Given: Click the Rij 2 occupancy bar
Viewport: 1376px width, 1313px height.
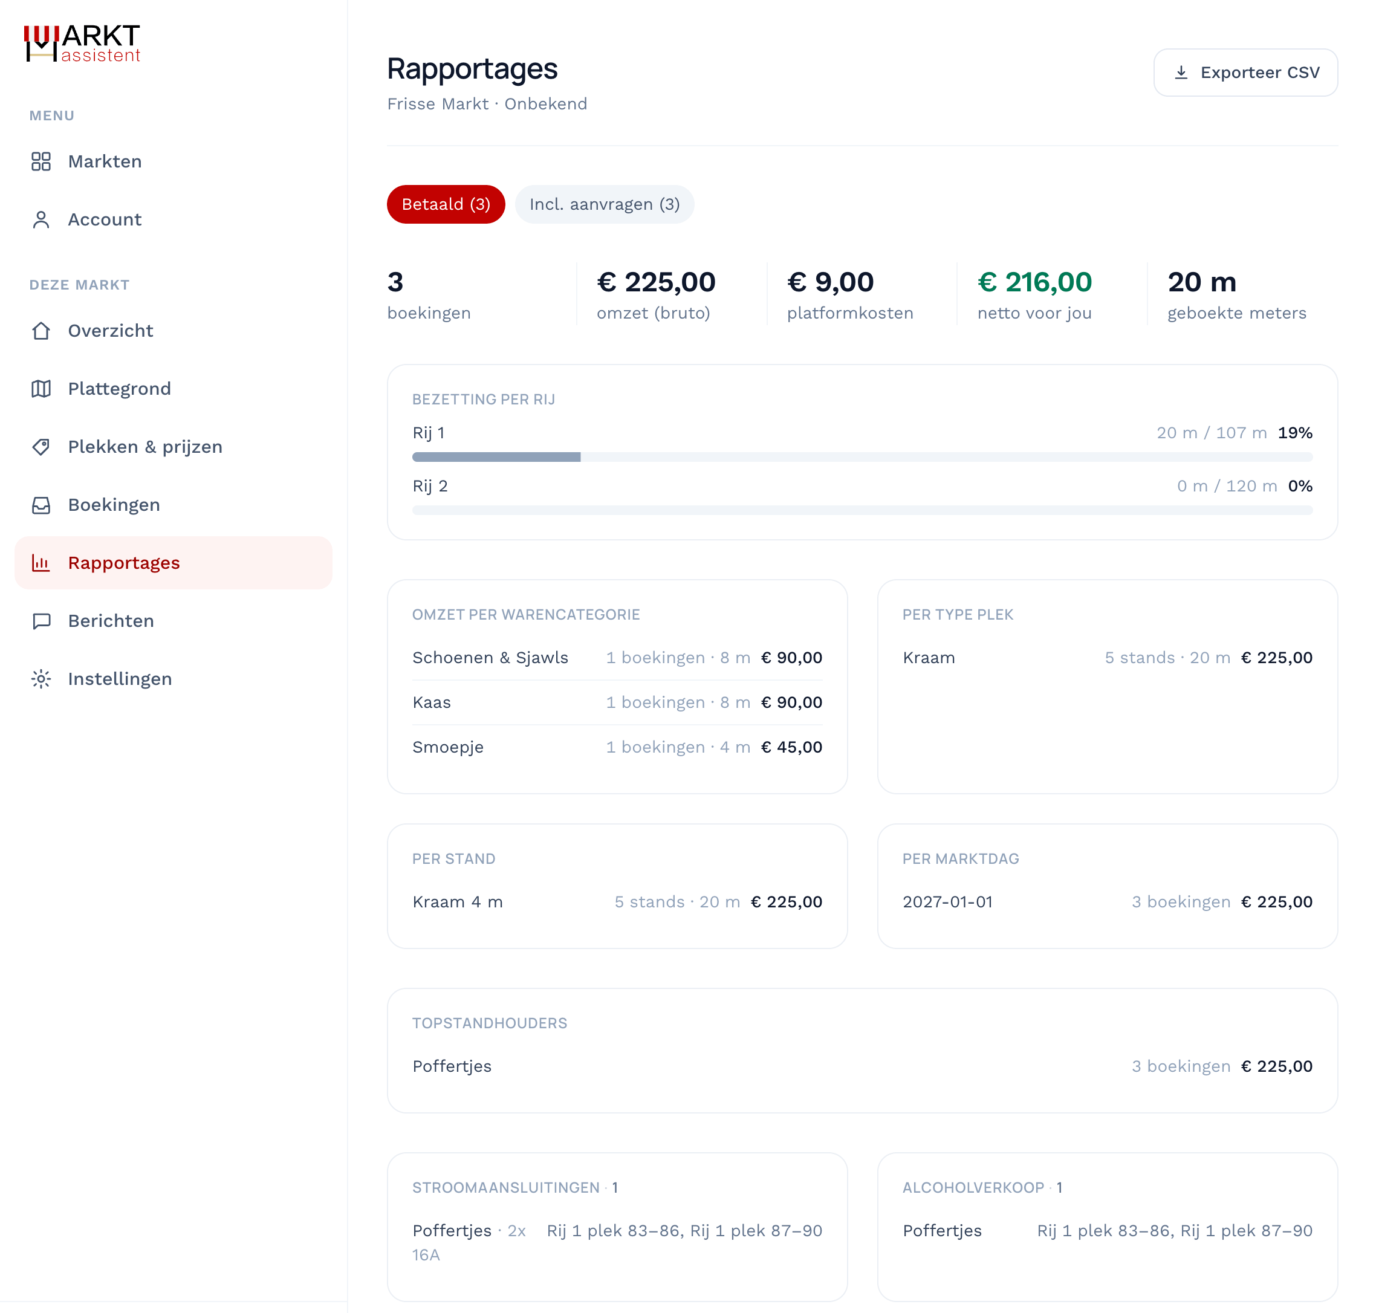Looking at the screenshot, I should [862, 511].
